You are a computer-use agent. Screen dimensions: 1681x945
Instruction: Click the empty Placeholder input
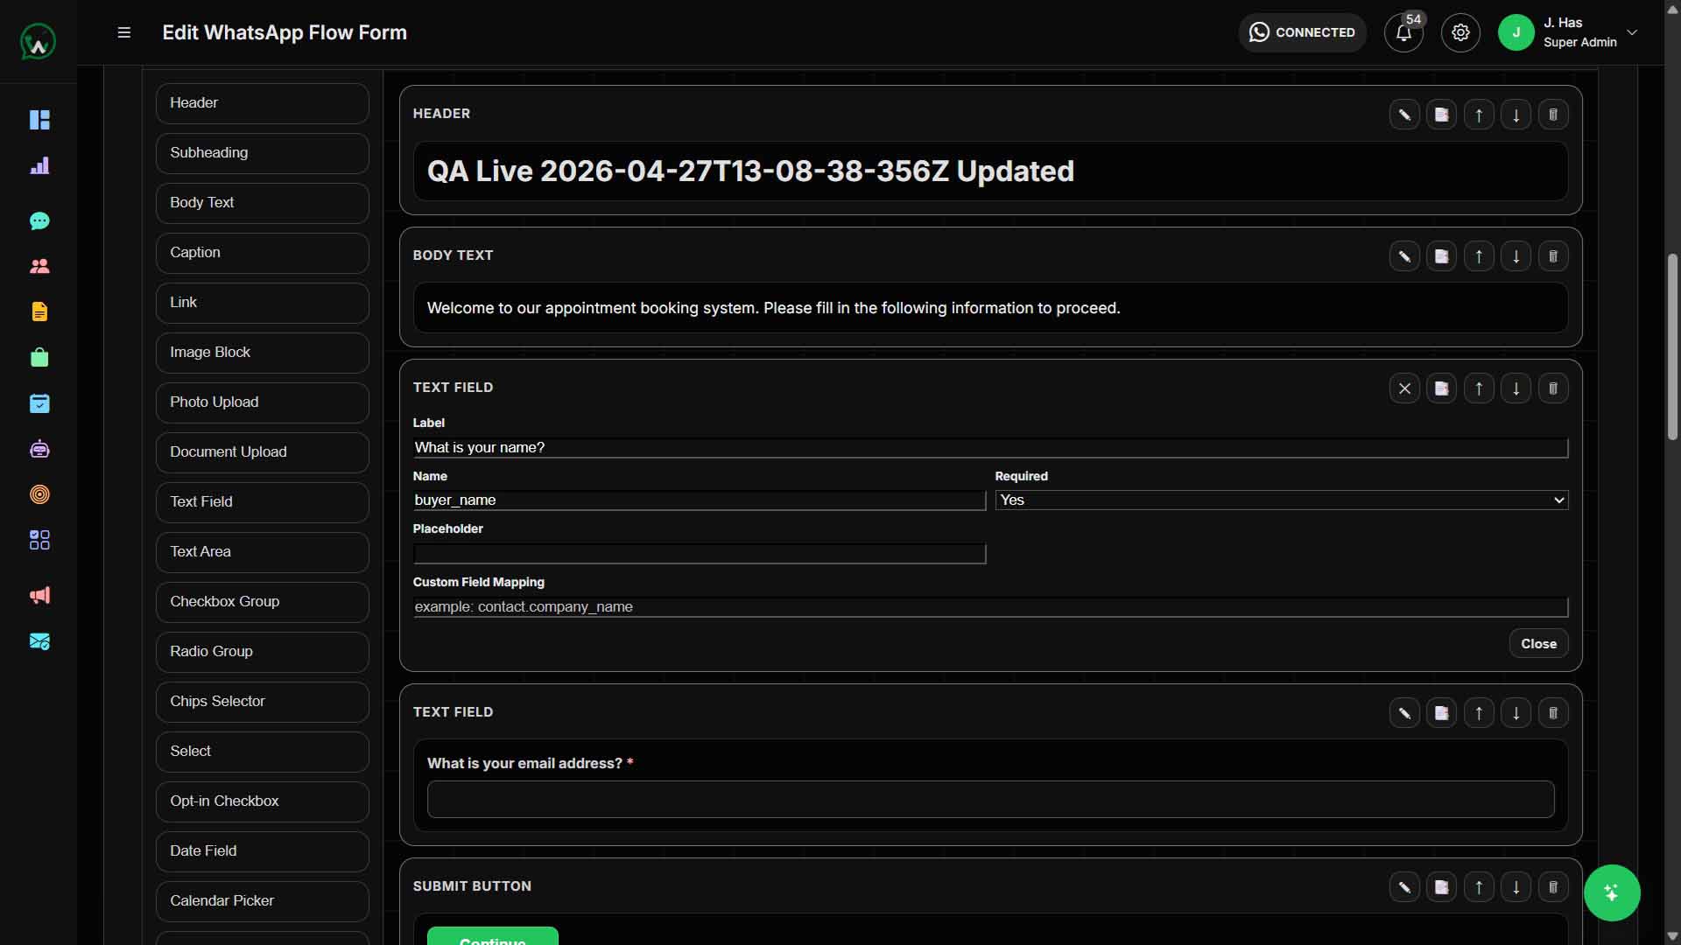point(700,554)
